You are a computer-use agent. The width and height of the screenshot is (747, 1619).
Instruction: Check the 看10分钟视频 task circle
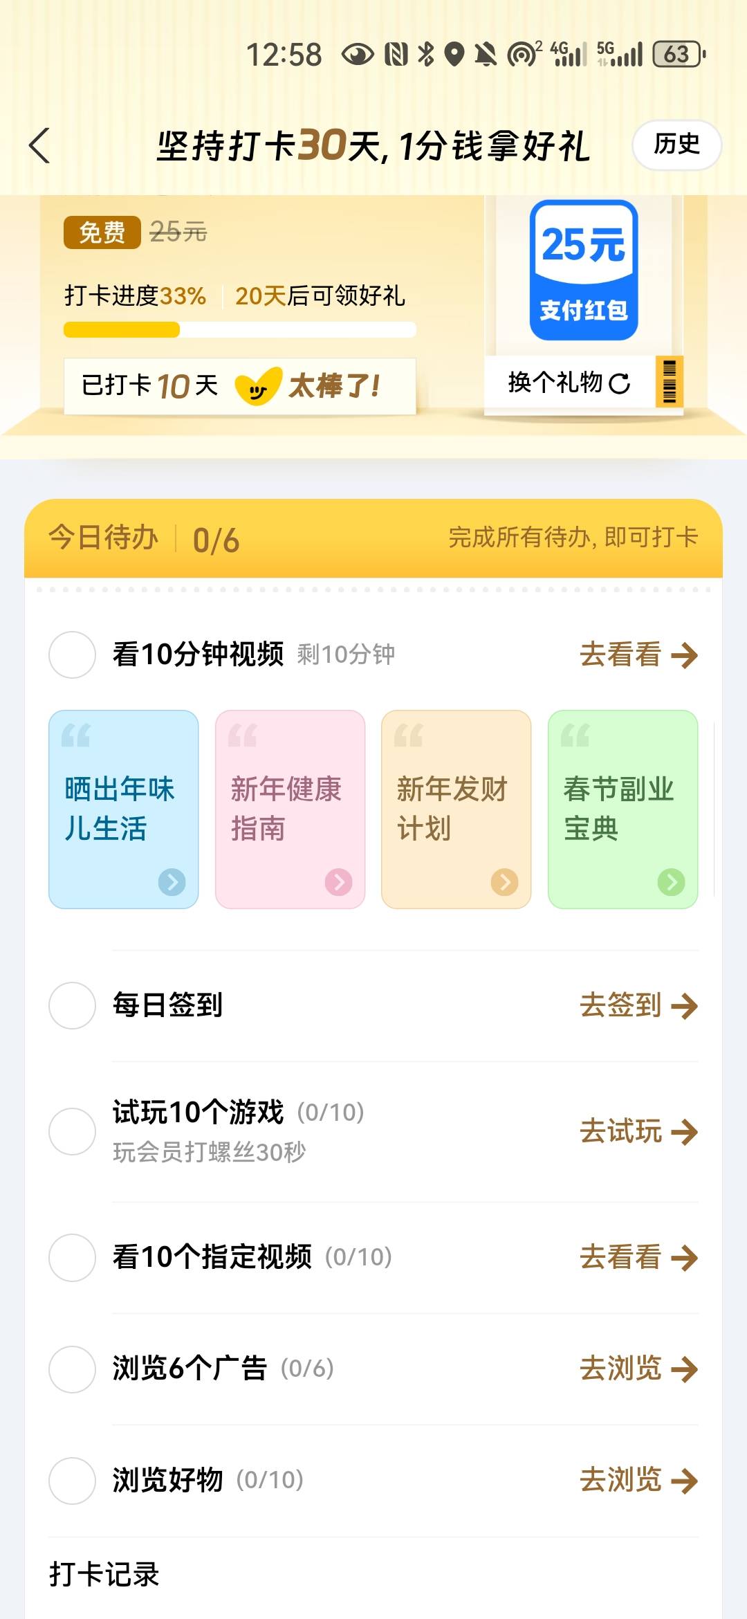coord(72,655)
